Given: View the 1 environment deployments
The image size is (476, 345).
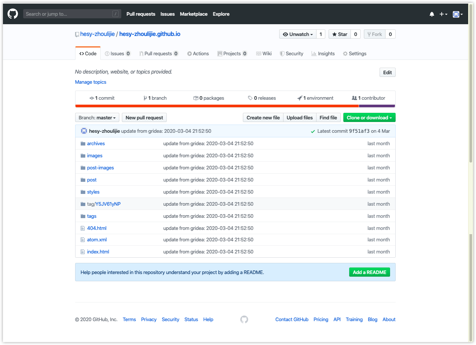Looking at the screenshot, I should [x=315, y=98].
